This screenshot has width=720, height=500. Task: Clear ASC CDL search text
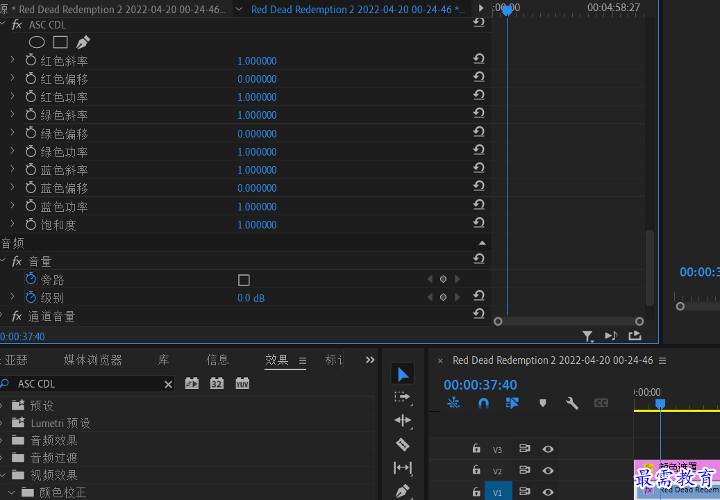169,384
